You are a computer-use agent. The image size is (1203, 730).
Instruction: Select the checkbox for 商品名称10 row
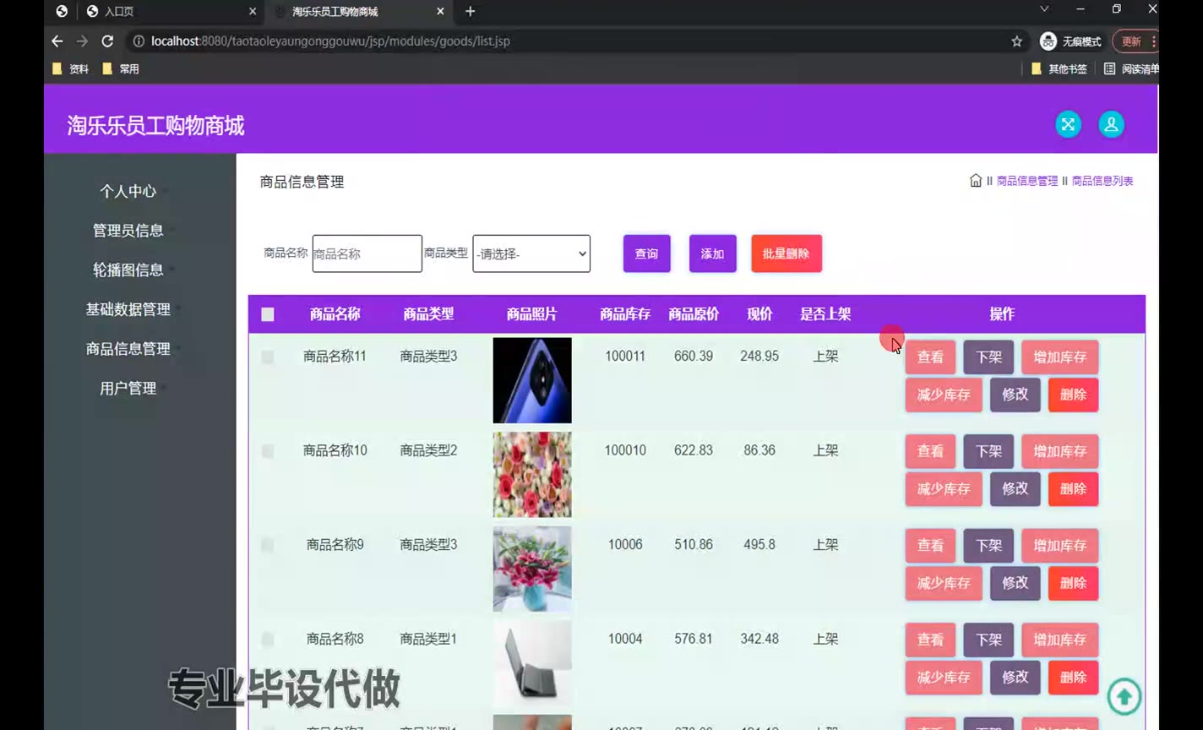(268, 451)
